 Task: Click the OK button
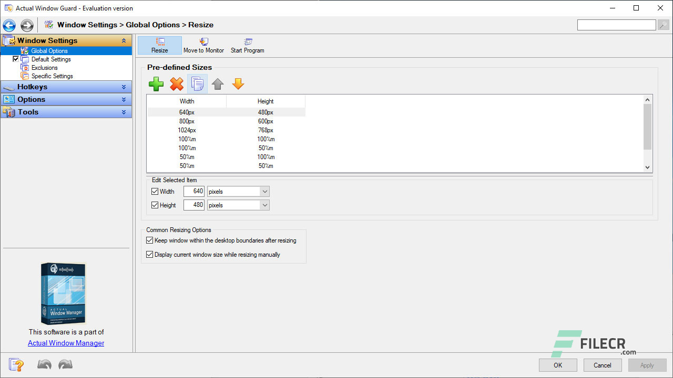[558, 365]
